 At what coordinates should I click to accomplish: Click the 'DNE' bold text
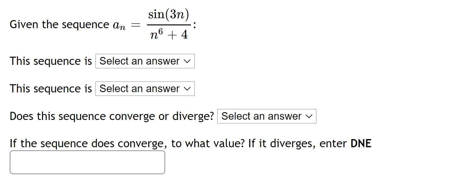(x=360, y=143)
